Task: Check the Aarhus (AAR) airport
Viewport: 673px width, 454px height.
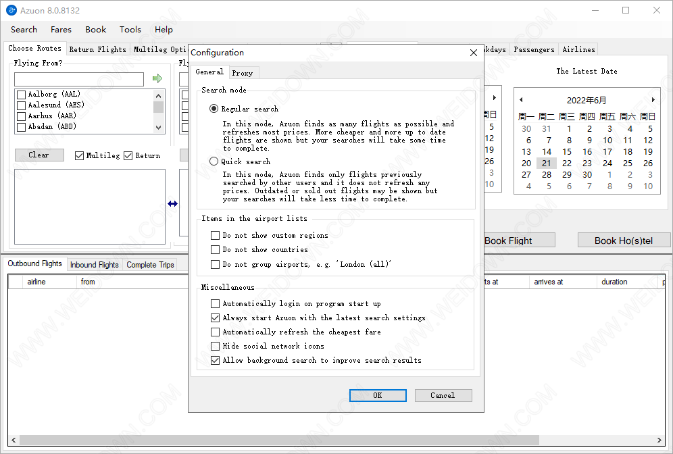Action: click(x=21, y=116)
